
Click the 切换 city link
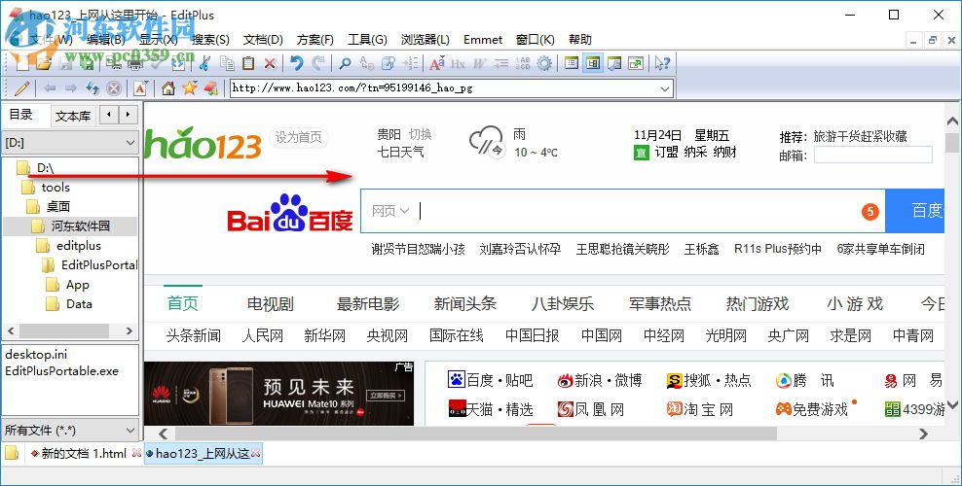coord(421,135)
